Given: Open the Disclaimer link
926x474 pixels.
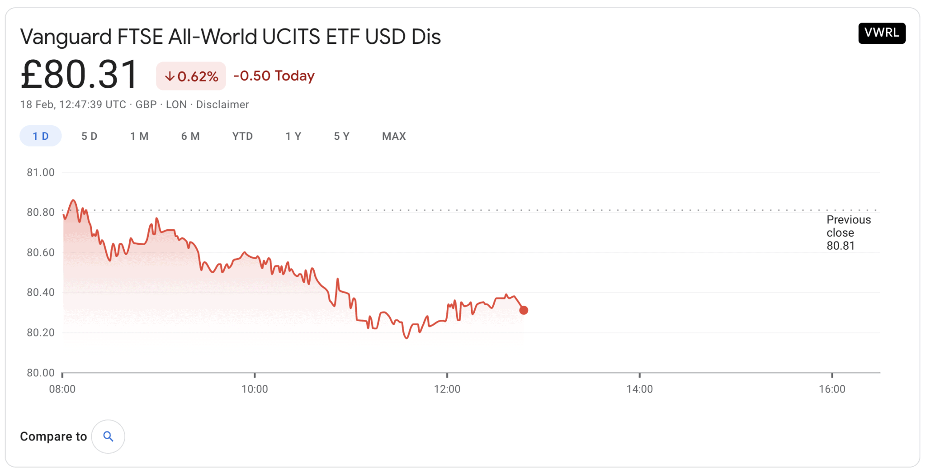Looking at the screenshot, I should (x=222, y=104).
